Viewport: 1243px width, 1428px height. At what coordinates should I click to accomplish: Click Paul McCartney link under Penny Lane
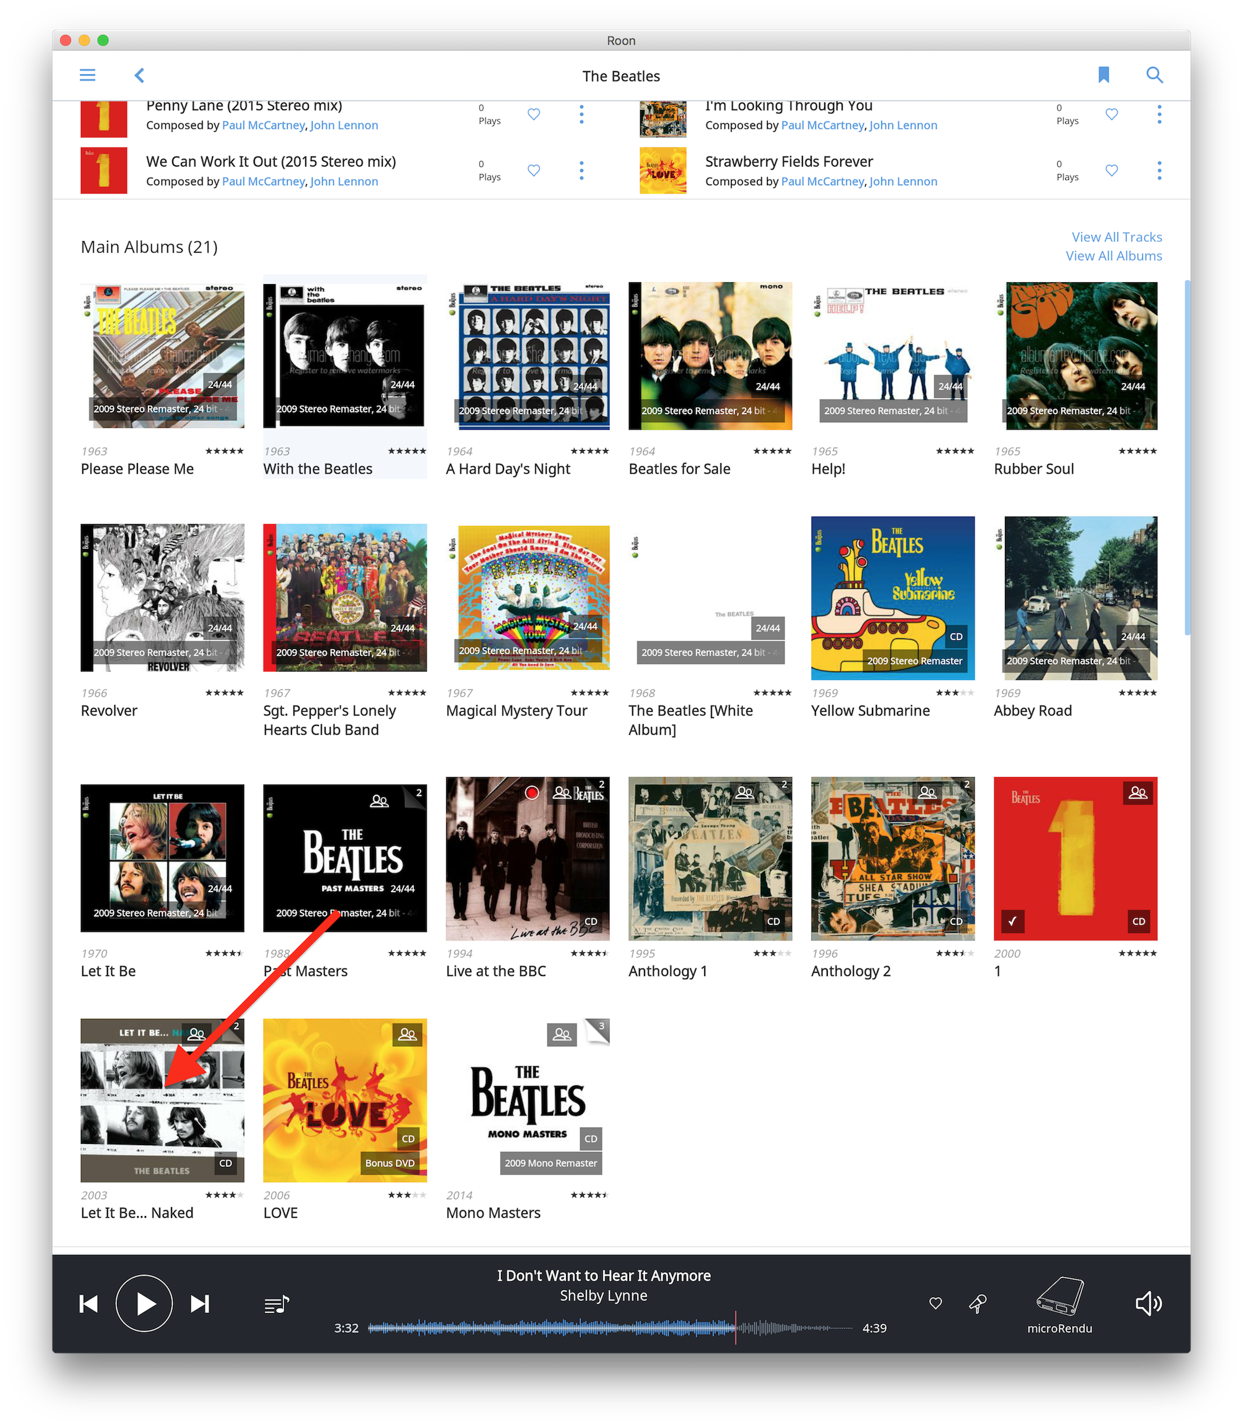click(x=263, y=125)
